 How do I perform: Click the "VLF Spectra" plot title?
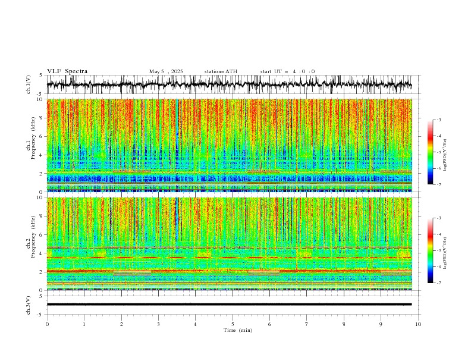67,71
